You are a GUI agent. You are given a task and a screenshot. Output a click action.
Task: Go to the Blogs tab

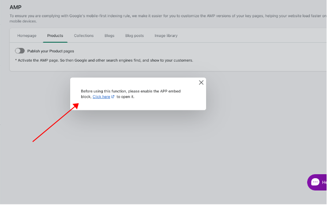point(109,36)
